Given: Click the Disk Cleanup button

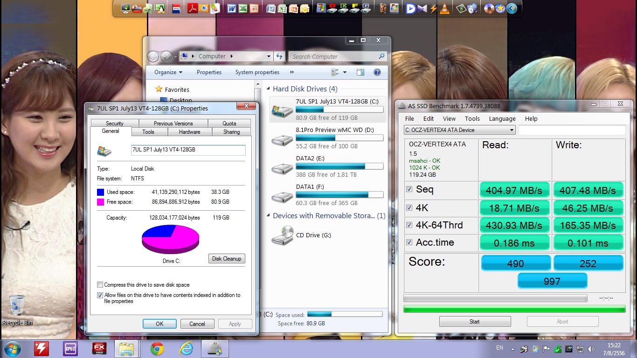Looking at the screenshot, I should tap(227, 259).
